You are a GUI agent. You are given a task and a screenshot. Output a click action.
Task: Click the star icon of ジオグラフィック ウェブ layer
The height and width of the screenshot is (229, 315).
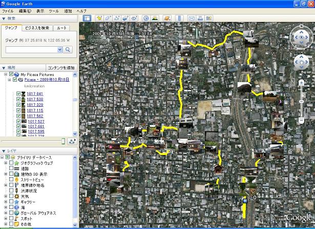pos(17,163)
